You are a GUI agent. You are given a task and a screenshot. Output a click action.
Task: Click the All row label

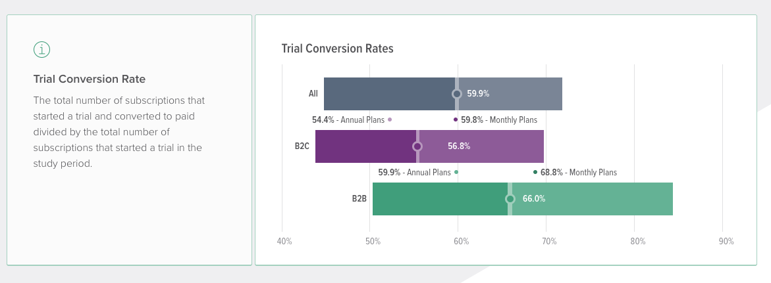(x=313, y=94)
